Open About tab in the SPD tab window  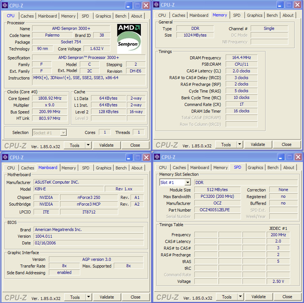[289, 168]
